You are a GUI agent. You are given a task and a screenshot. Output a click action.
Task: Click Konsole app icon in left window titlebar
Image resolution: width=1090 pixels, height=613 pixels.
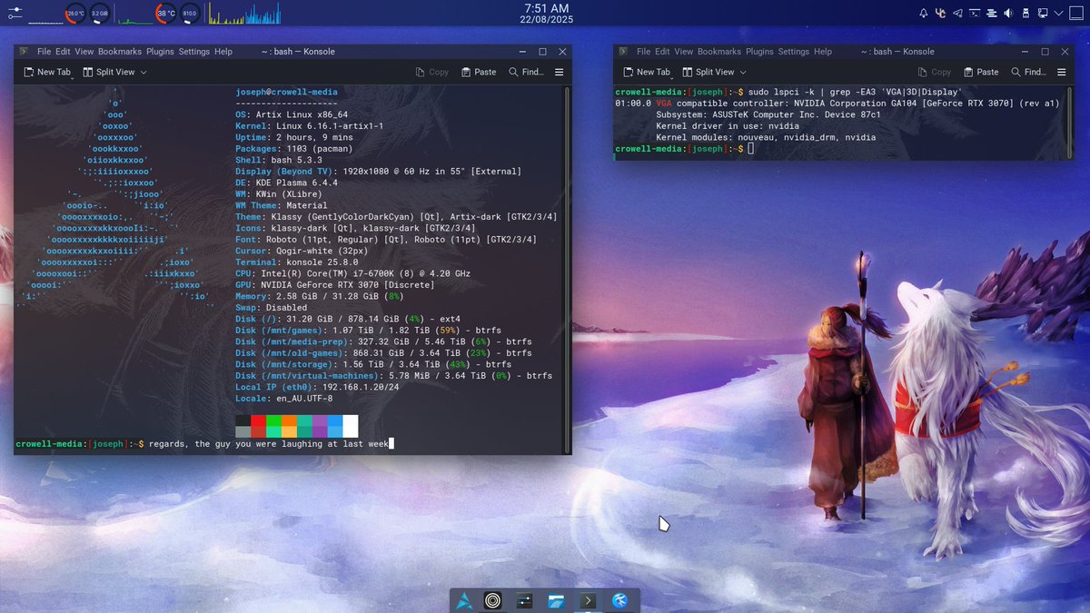pyautogui.click(x=23, y=52)
